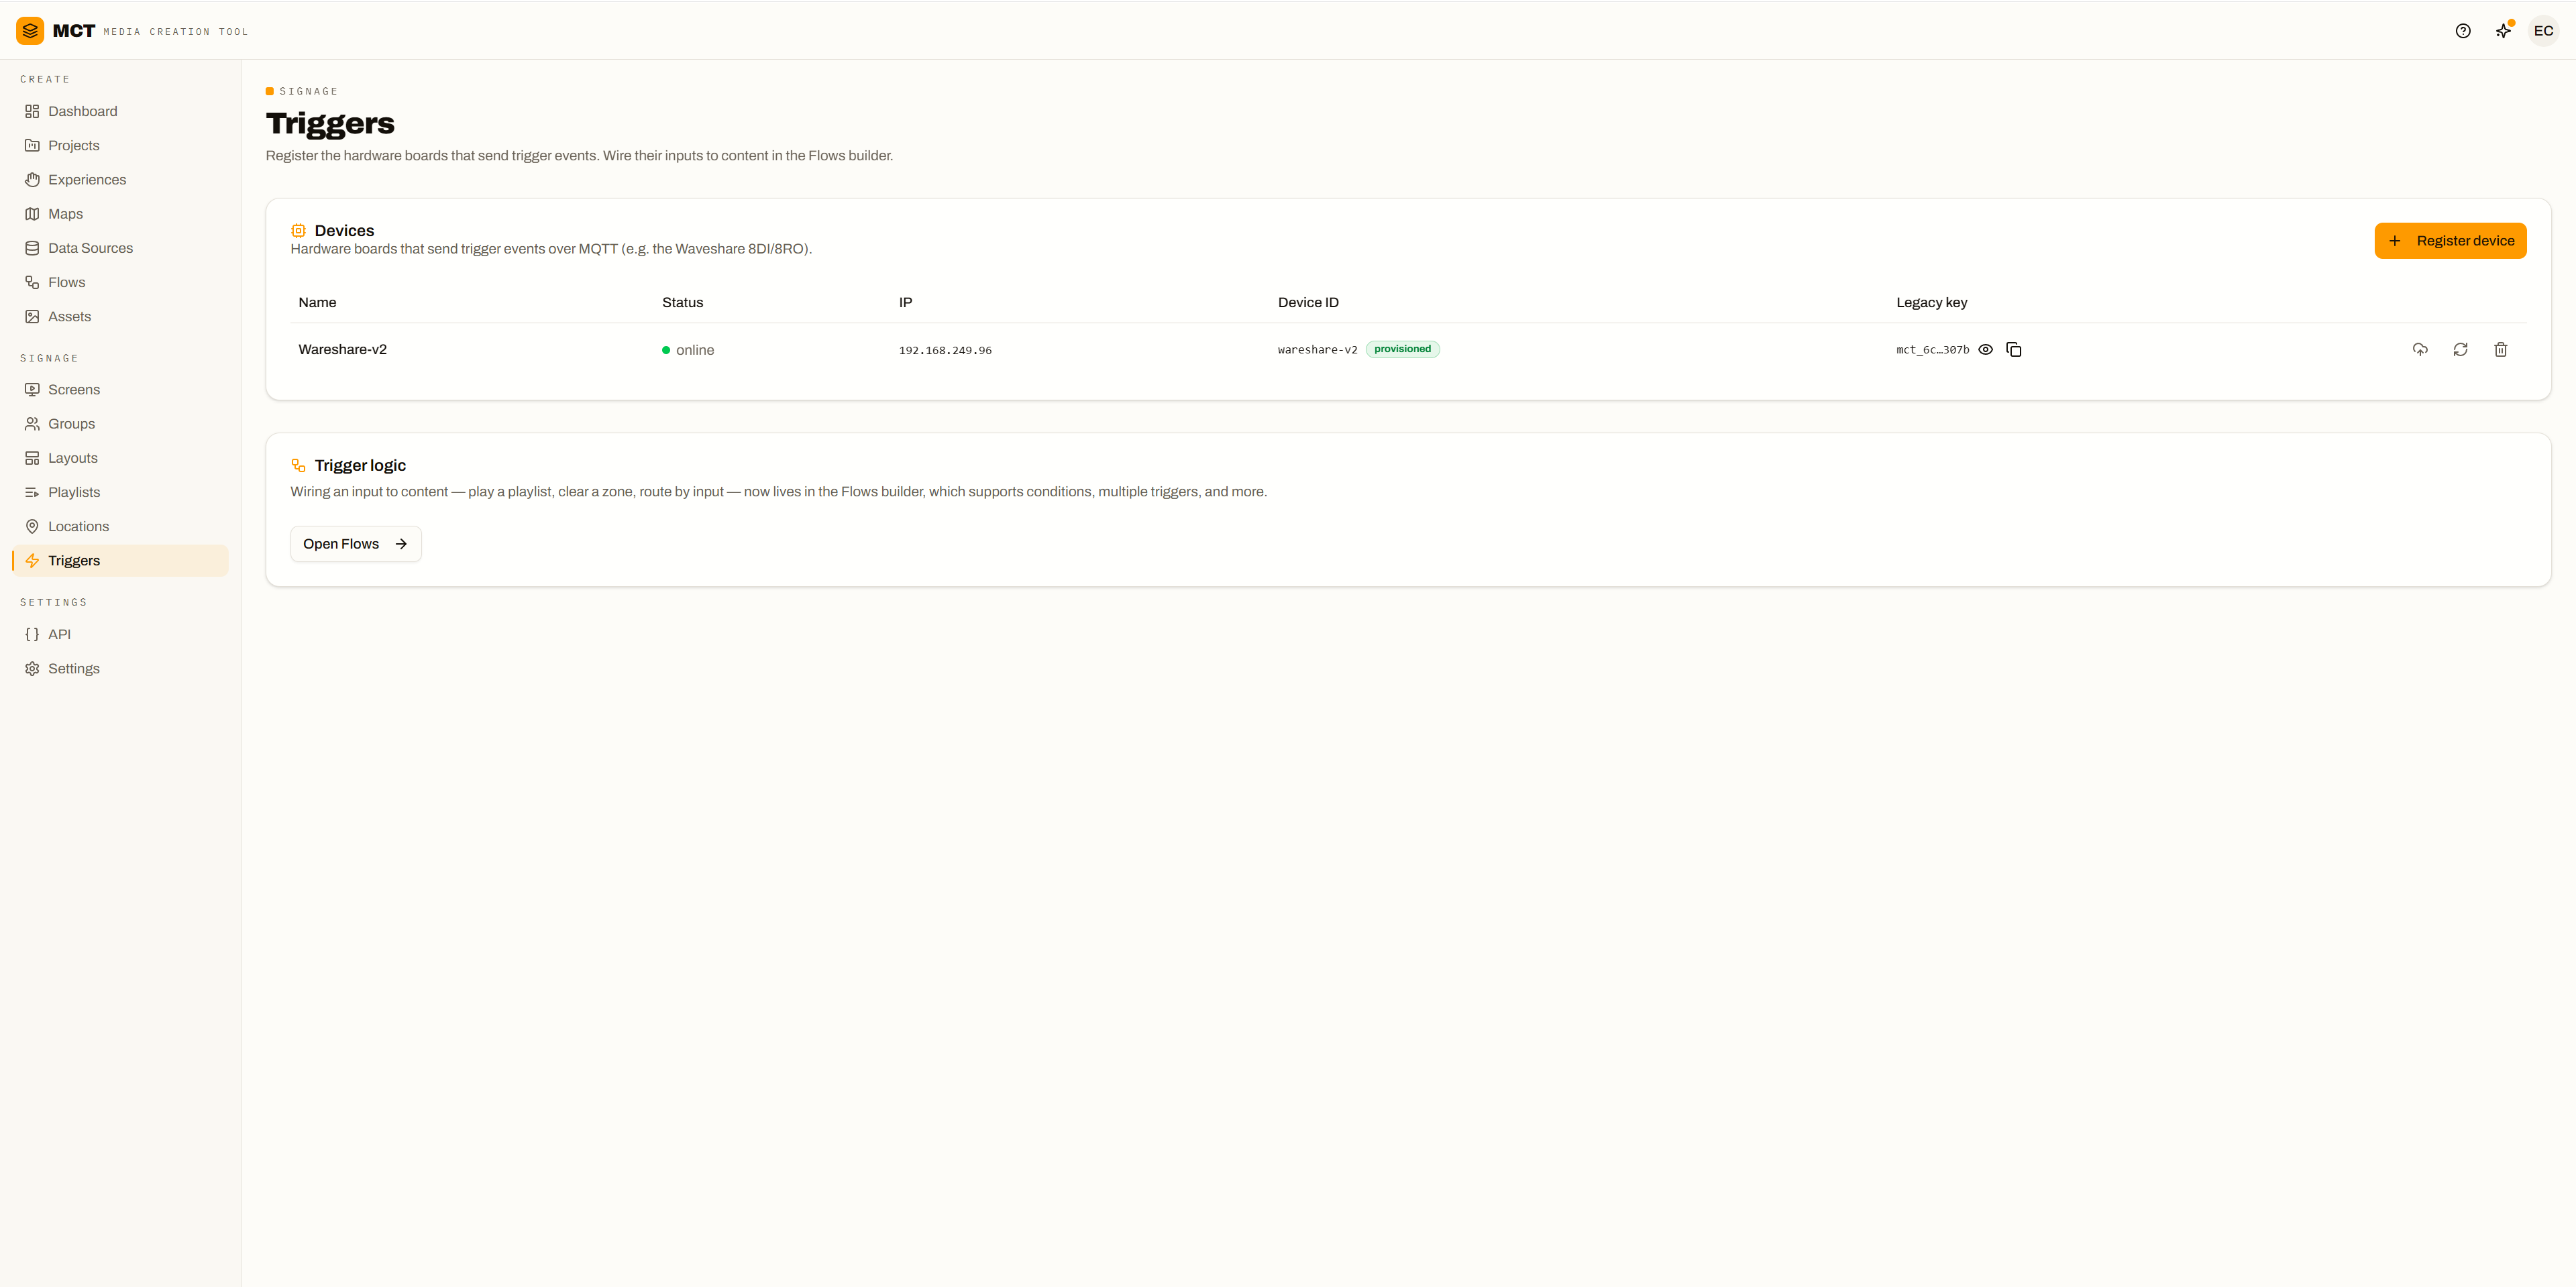The height and width of the screenshot is (1287, 2576).
Task: Open Projects in the sidebar
Action: click(120, 145)
